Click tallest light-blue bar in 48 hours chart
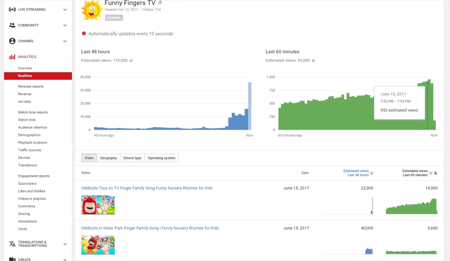The height and width of the screenshot is (261, 450). click(250, 106)
